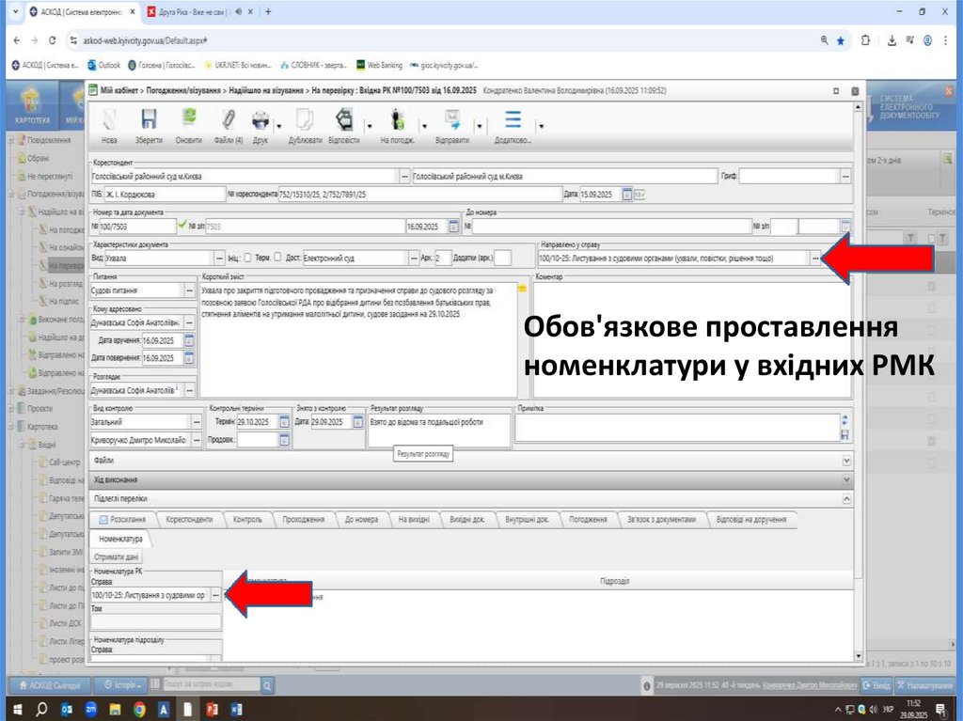The height and width of the screenshot is (721, 963).
Task: Click the Отримати дані button
Action: pos(117,557)
